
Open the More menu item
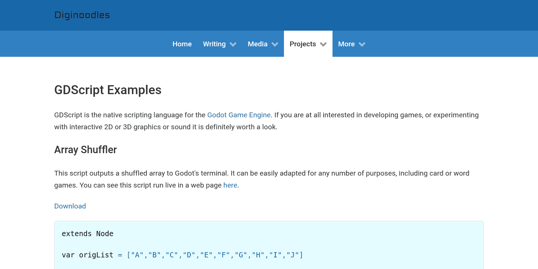pyautogui.click(x=346, y=44)
